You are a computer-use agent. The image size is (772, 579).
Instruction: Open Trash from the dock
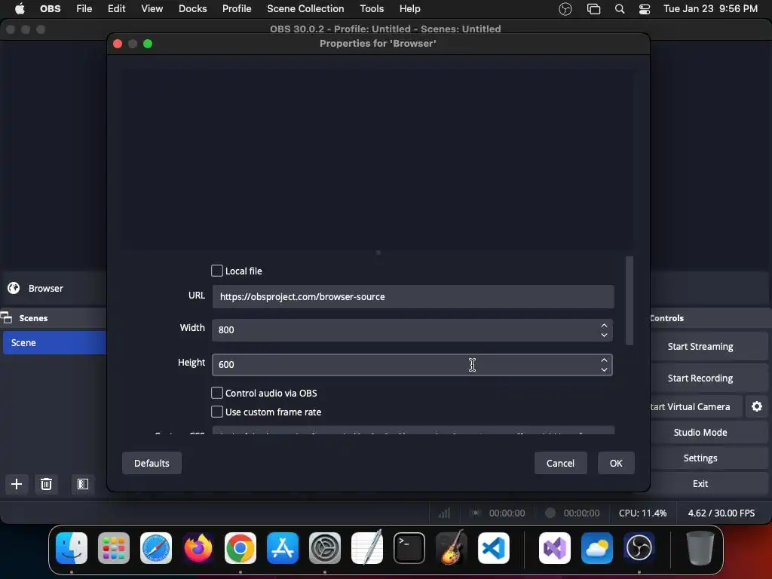coord(700,548)
